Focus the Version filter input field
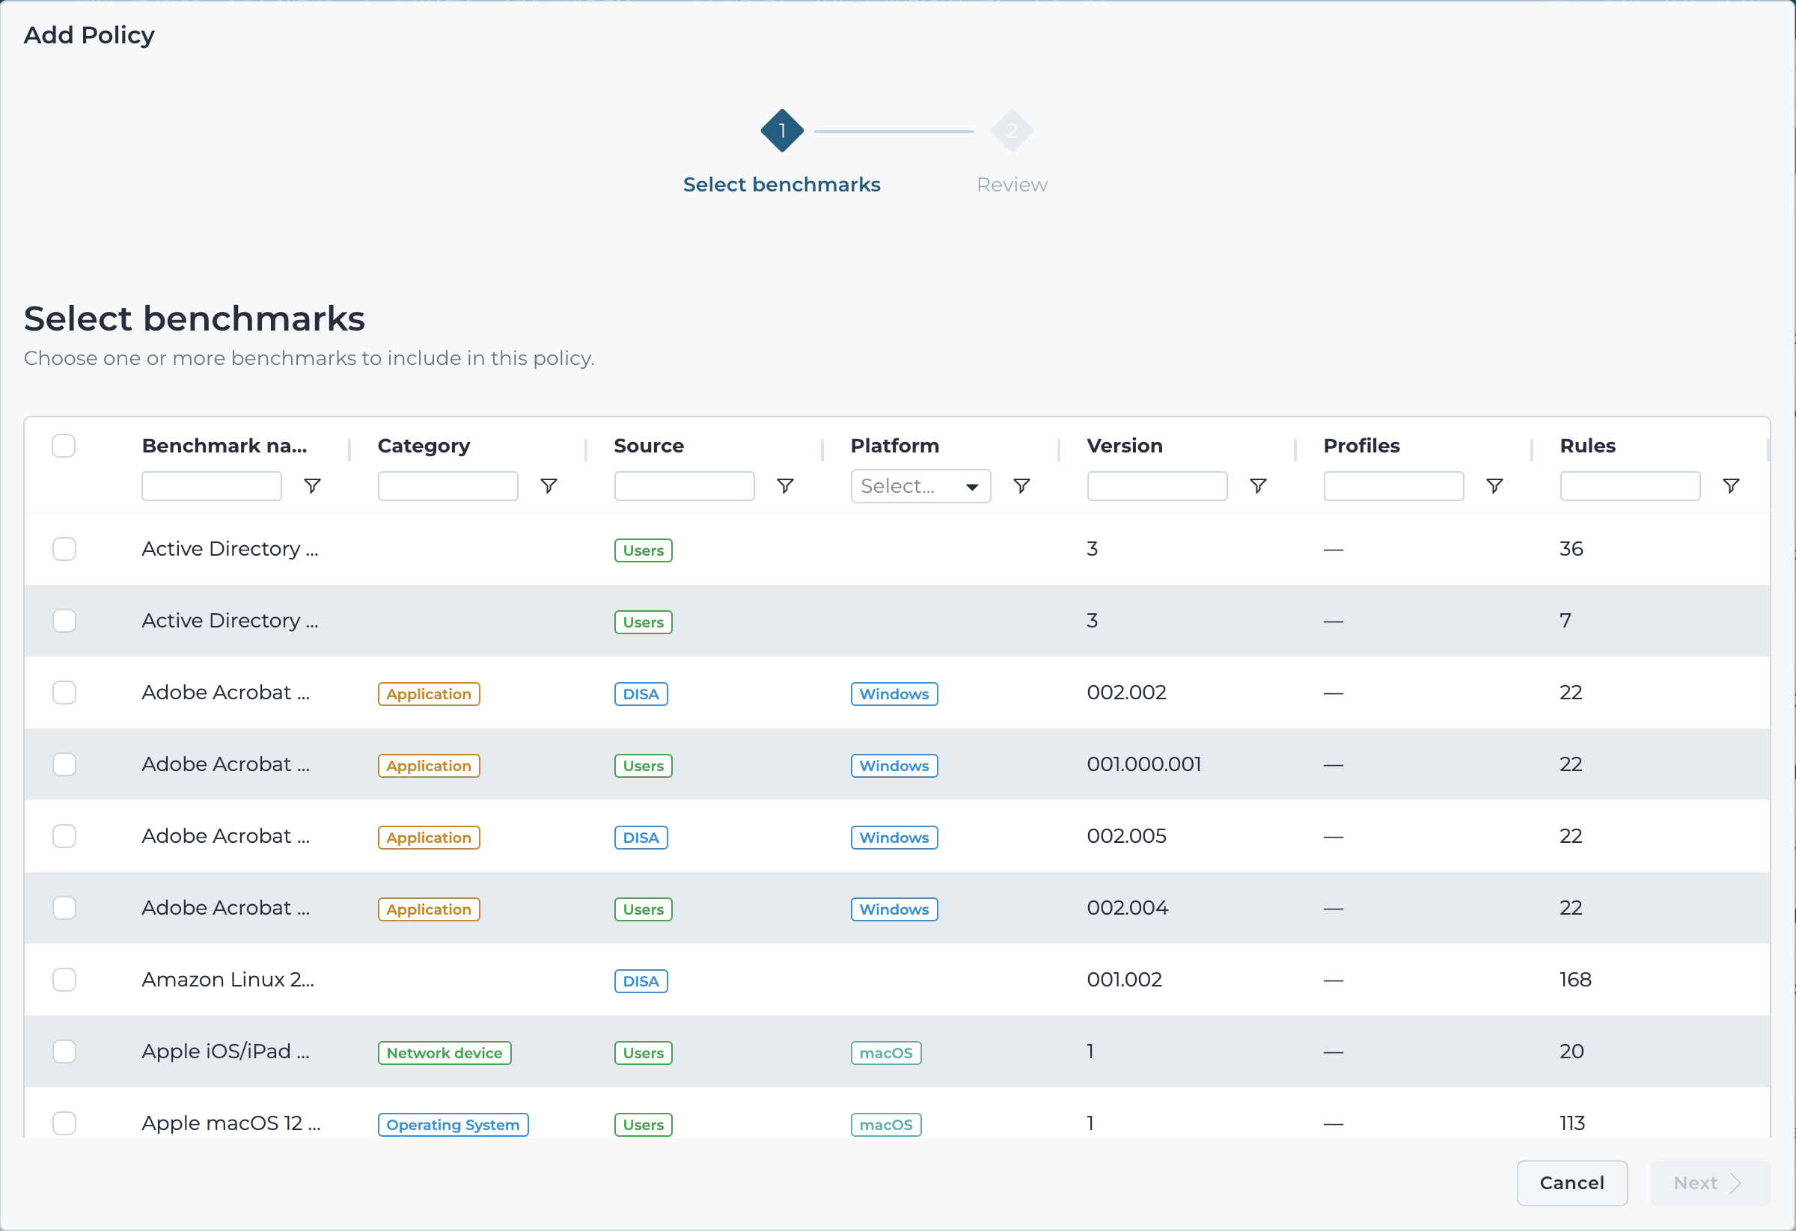The image size is (1796, 1231). pyautogui.click(x=1157, y=487)
